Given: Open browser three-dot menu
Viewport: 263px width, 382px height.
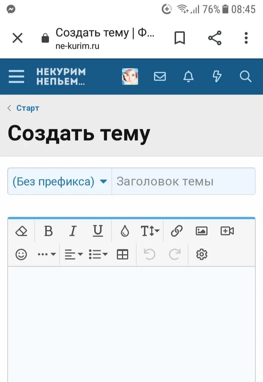Looking at the screenshot, I should [x=246, y=38].
